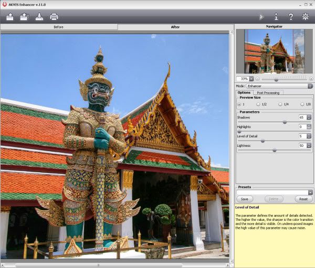The width and height of the screenshot is (315, 268).
Task: Switch to the Before tab
Action: tap(59, 27)
